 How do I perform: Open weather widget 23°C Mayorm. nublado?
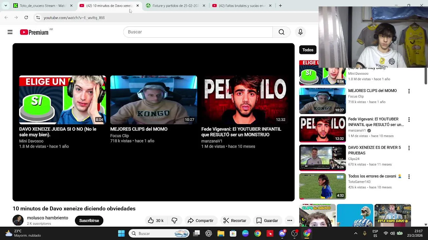23,233
